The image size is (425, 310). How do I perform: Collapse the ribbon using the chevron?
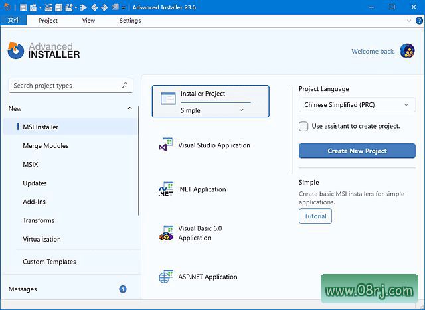409,21
